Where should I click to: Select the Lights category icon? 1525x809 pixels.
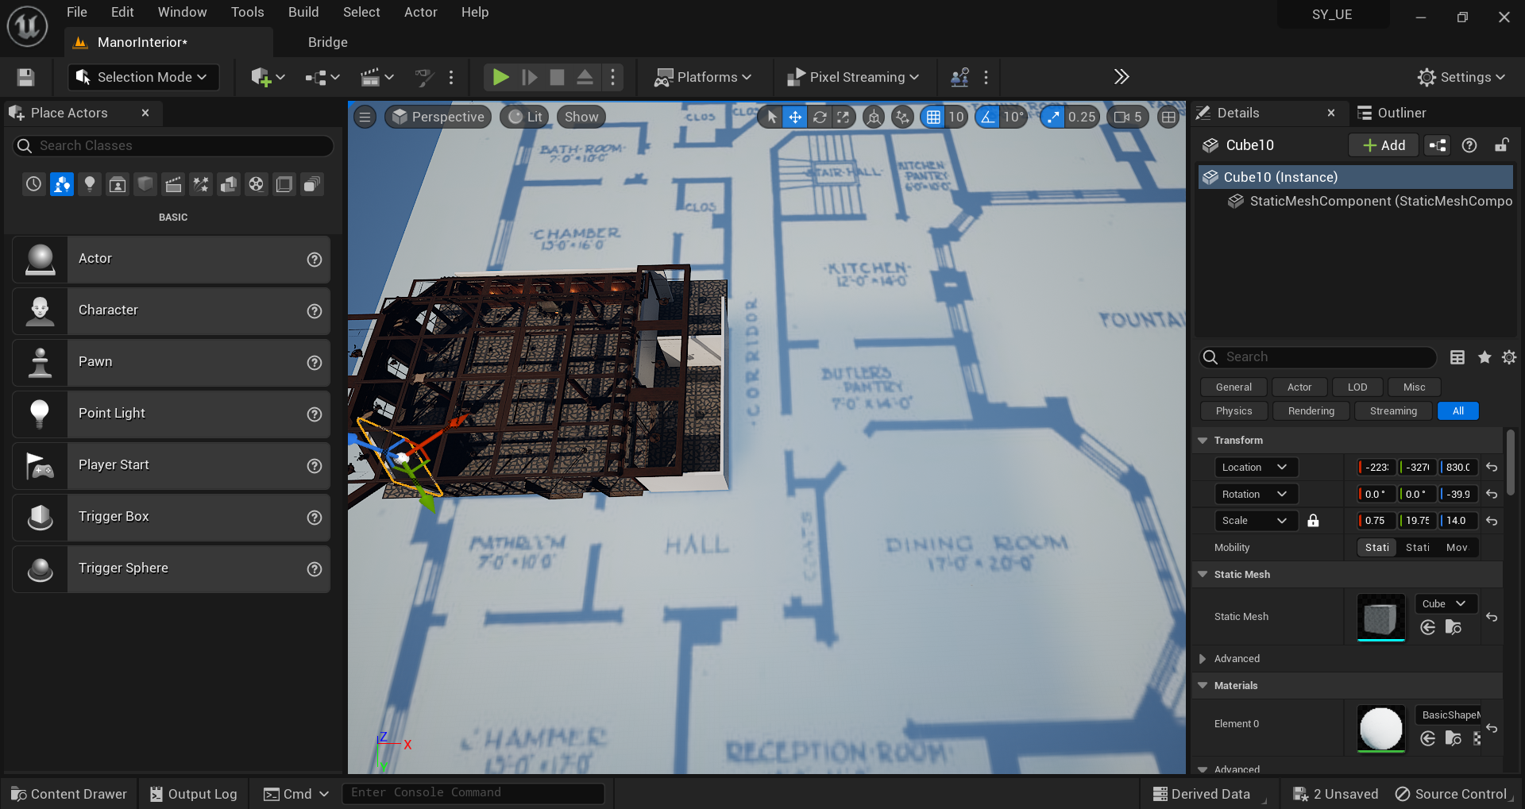pyautogui.click(x=90, y=184)
